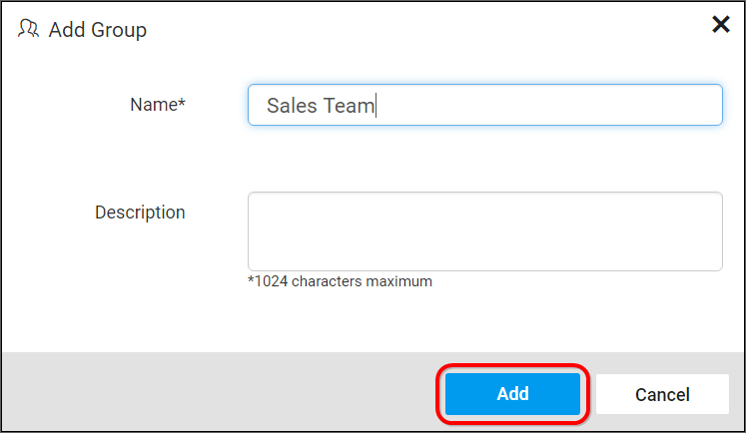Cancel the Add Group dialog
Viewport: 746px width, 433px height.
tap(662, 394)
